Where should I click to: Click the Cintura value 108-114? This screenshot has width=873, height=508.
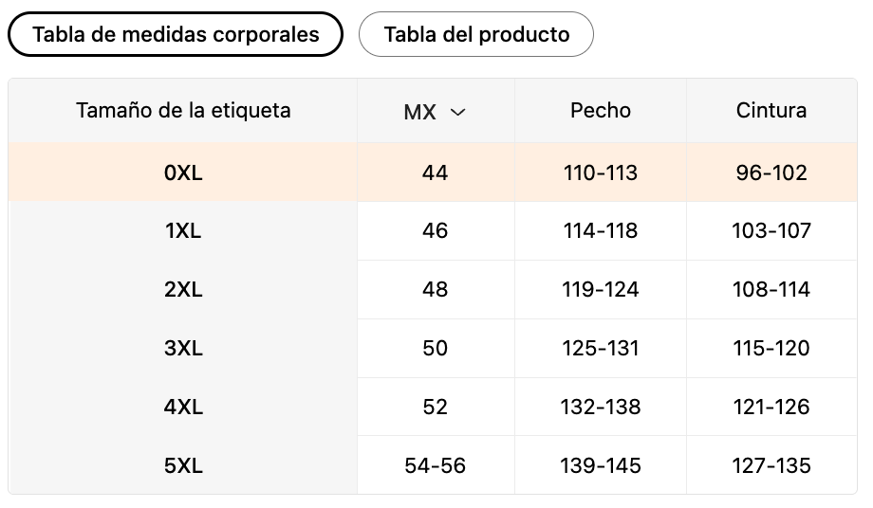pos(771,290)
